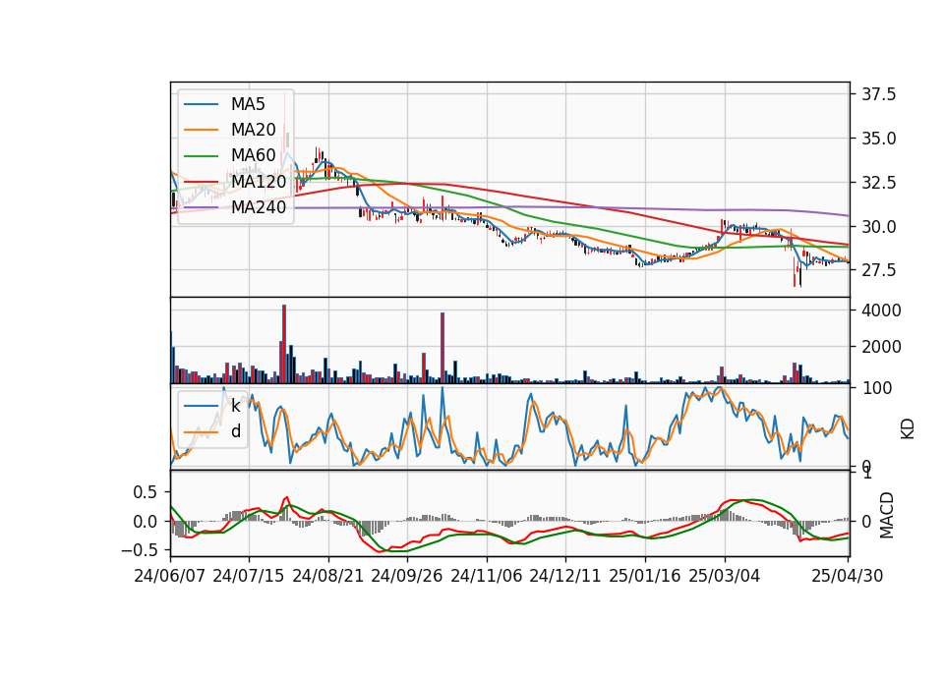The image size is (944, 678).
Task: Click the 24/11/06 date label
Action: point(487,576)
